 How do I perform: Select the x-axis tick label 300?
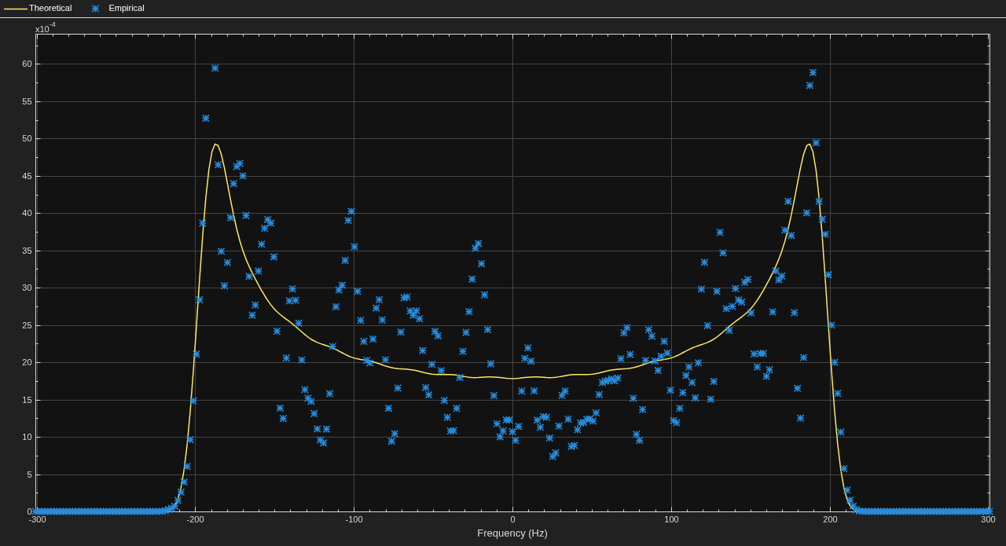point(988,519)
